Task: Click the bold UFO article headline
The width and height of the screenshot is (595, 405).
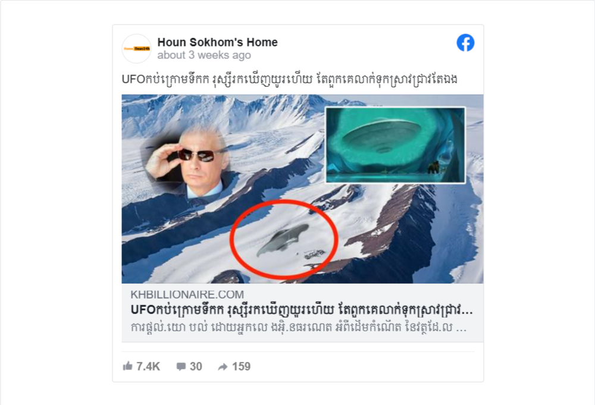Action: 302,310
